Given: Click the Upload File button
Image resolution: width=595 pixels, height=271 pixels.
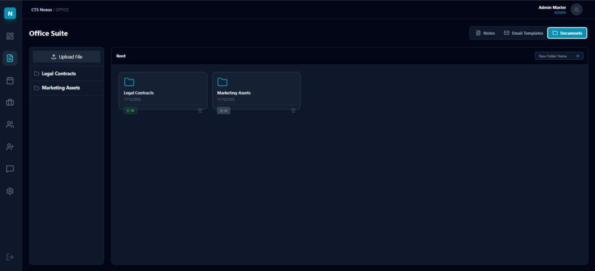Looking at the screenshot, I should coord(67,57).
